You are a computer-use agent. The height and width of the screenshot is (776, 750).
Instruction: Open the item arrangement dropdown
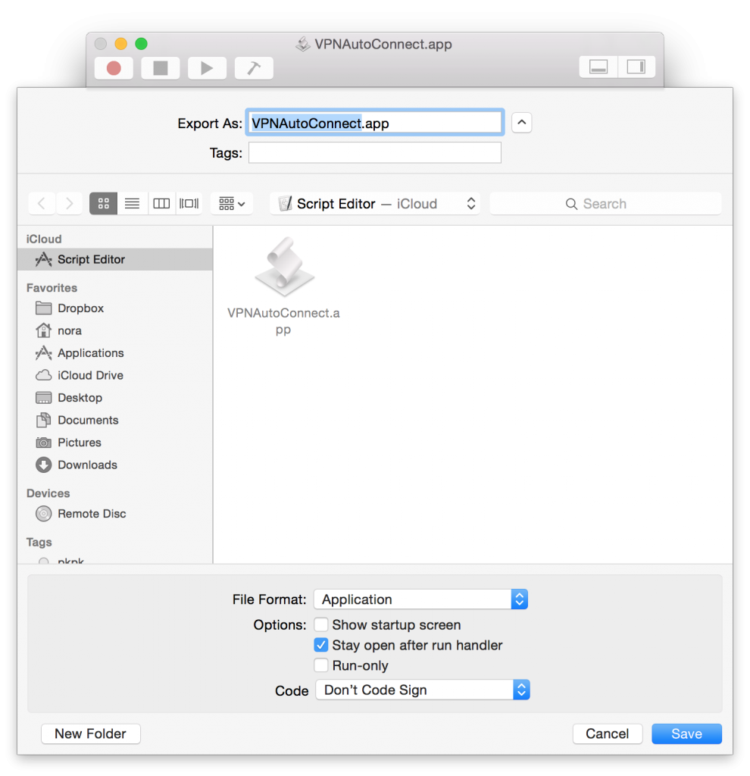232,203
